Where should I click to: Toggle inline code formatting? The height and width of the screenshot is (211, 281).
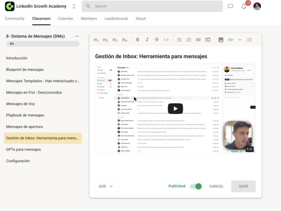166,39
